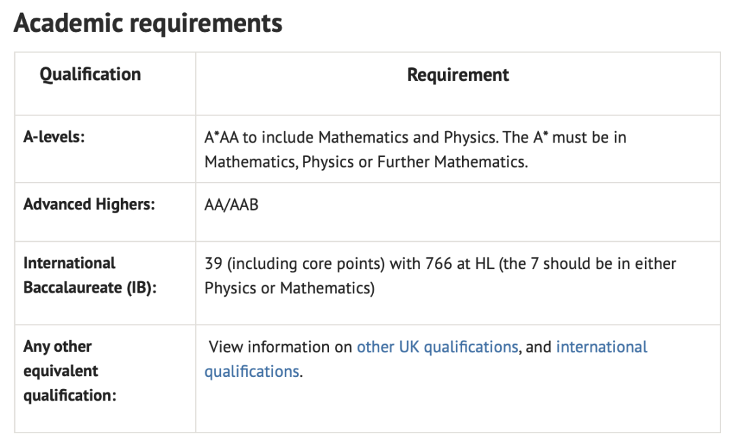Click the word Baccalaureate in first column
734x440 pixels.
[x=73, y=288]
